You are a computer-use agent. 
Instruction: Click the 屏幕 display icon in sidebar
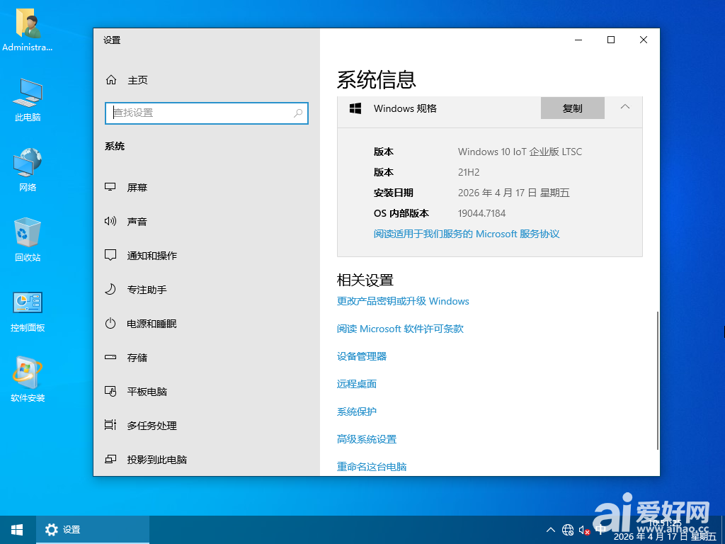coord(110,187)
